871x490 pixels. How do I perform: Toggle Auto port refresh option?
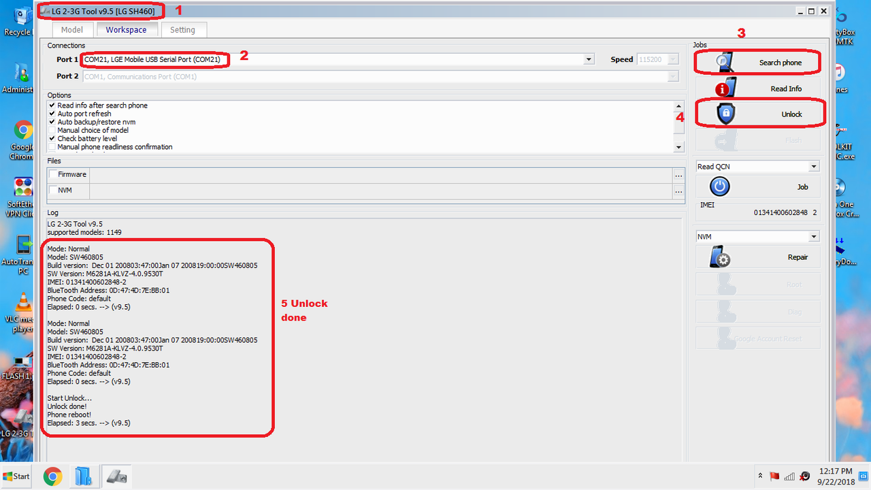click(52, 114)
